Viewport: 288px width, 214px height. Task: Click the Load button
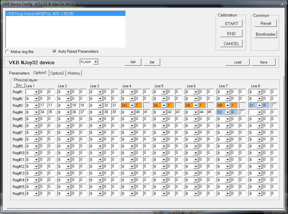point(238,62)
